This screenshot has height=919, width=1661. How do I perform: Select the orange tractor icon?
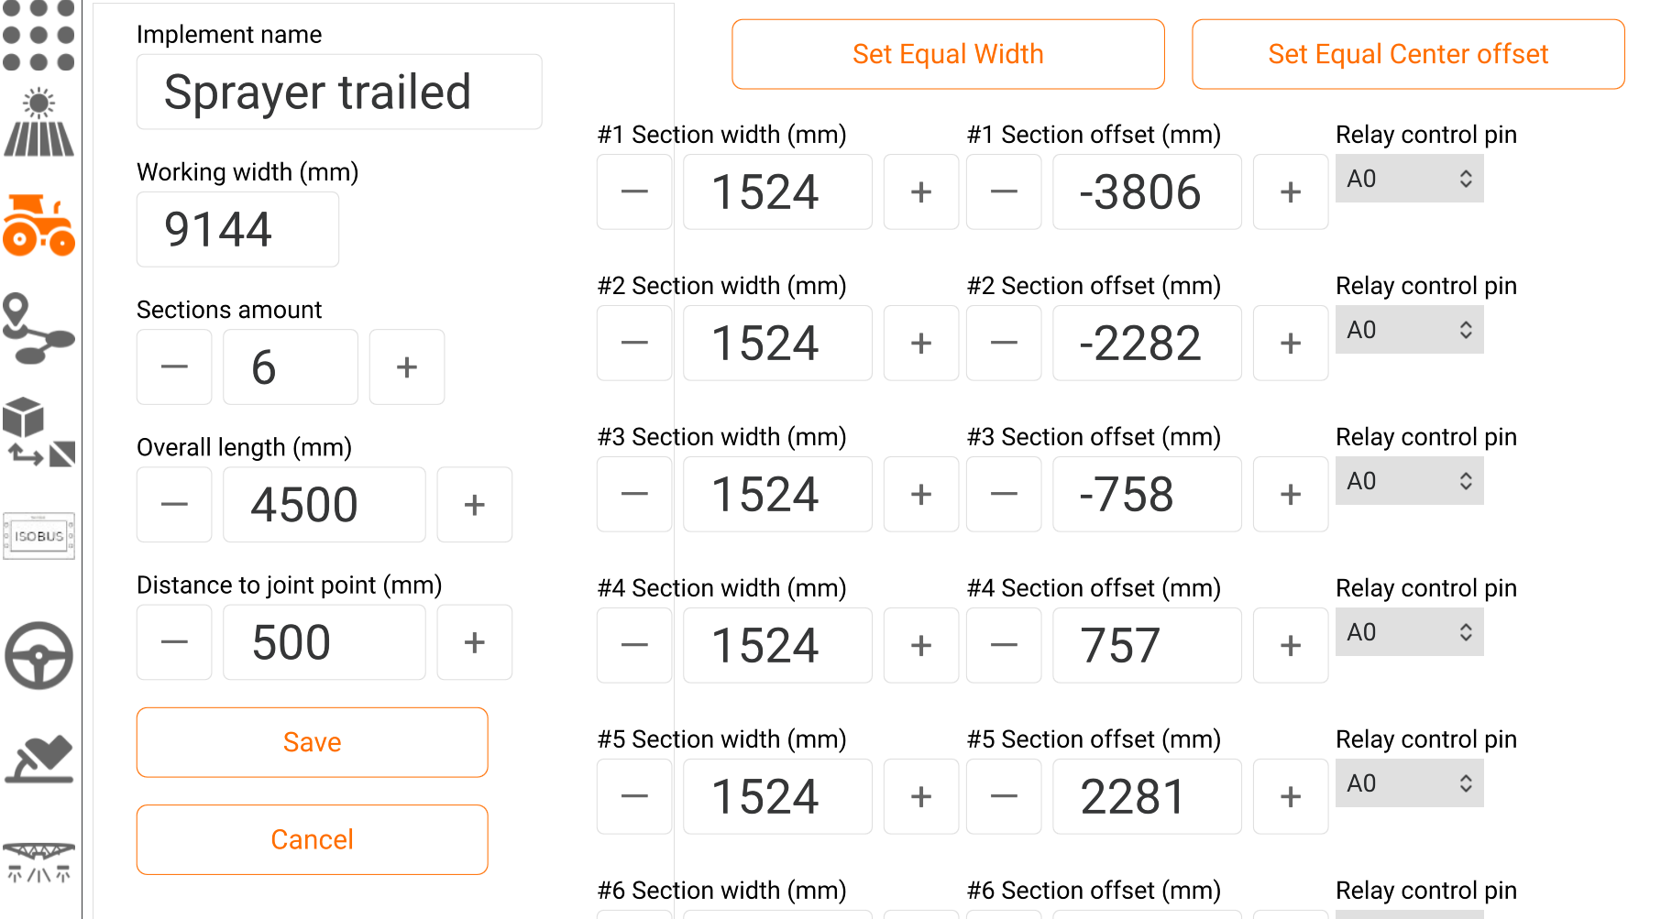[x=38, y=224]
